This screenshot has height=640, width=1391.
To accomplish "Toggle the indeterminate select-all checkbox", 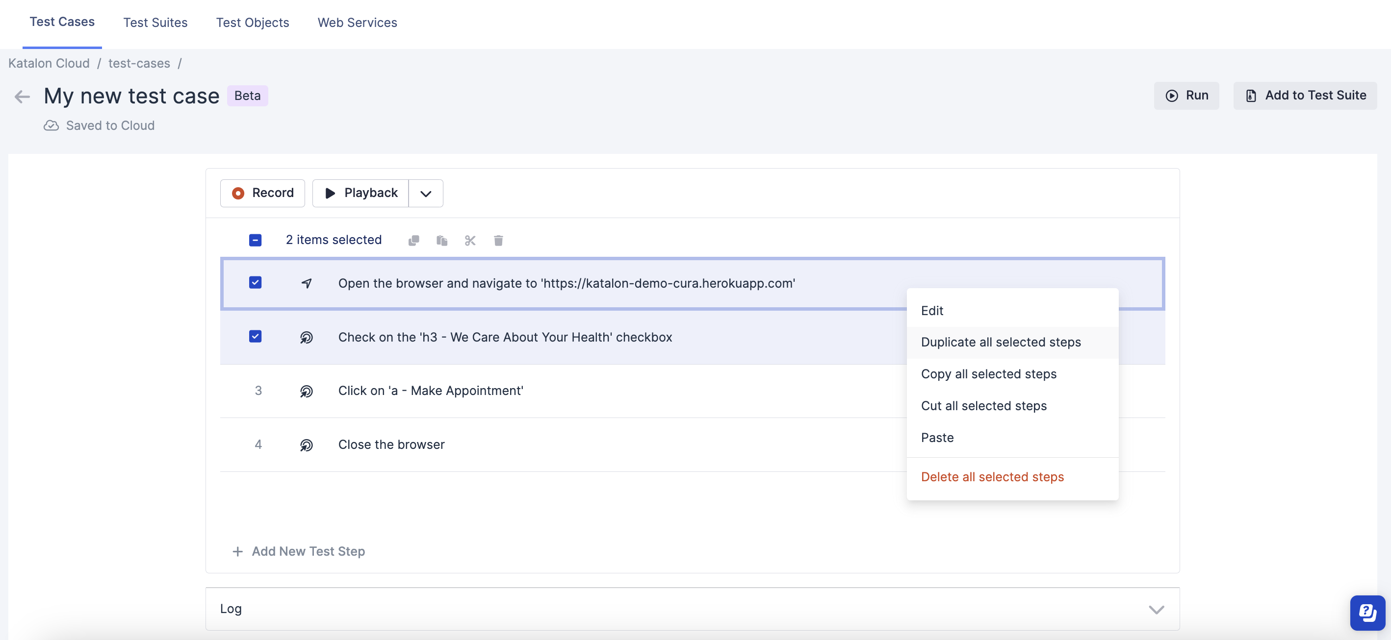I will (256, 239).
